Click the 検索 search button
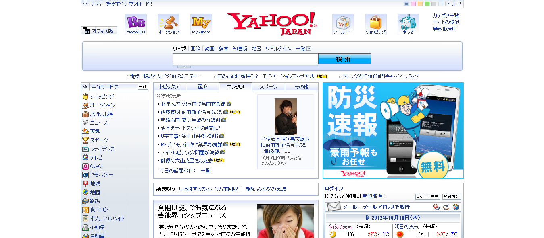The width and height of the screenshot is (544, 238). (x=344, y=59)
